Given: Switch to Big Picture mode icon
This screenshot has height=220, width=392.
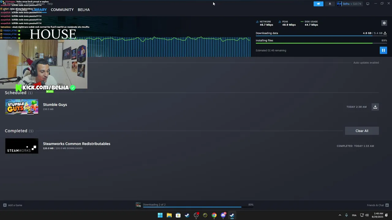Looking at the screenshot, I should [367, 4].
